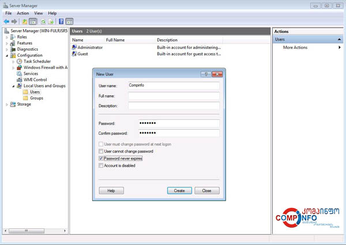Screen dimensions: 346x245
Task: Click the Task Scheduler clock icon
Action: [20, 61]
